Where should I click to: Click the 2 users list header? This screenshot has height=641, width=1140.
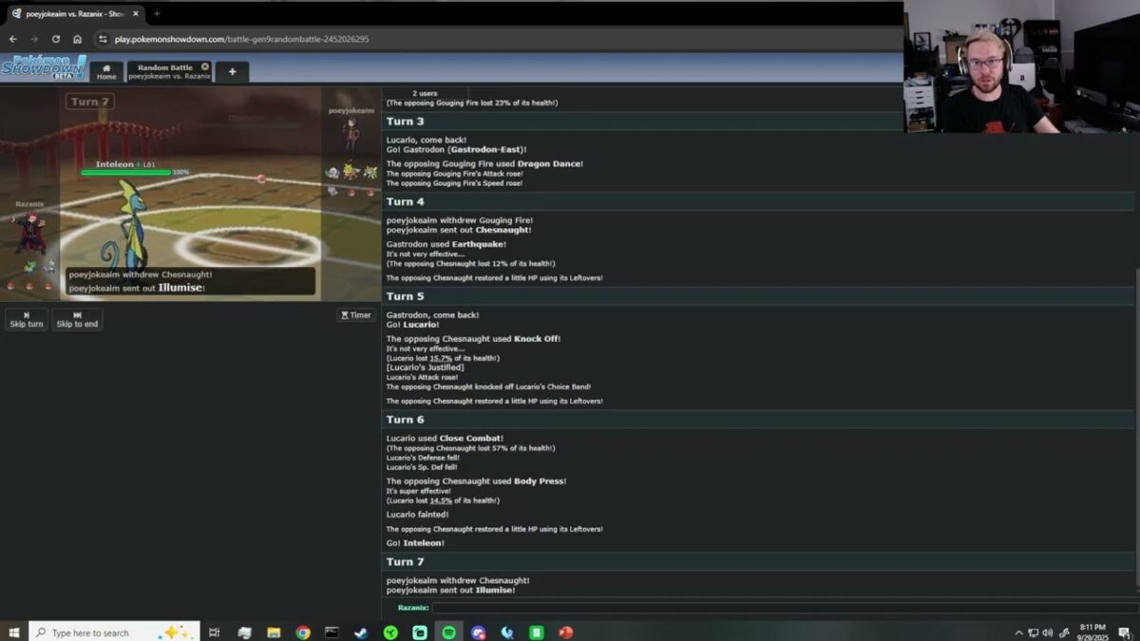425,93
